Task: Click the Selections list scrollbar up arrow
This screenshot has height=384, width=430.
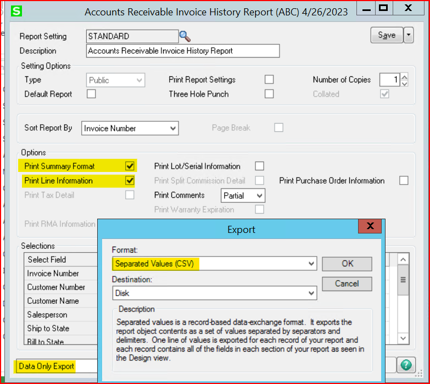Action: [x=403, y=259]
